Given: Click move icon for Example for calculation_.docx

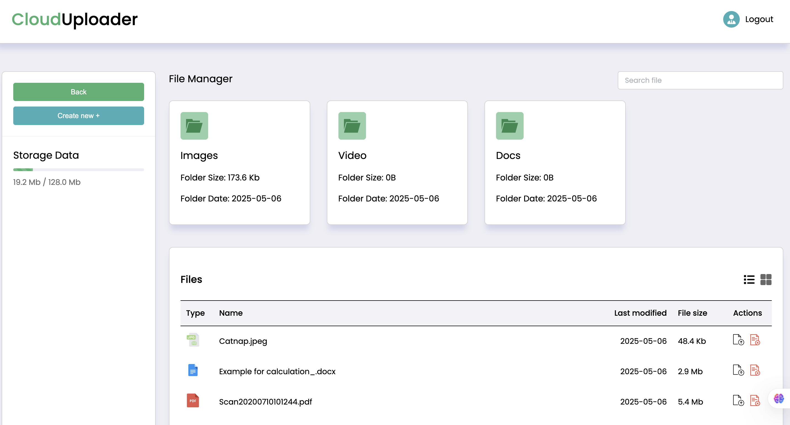Looking at the screenshot, I should 738,370.
